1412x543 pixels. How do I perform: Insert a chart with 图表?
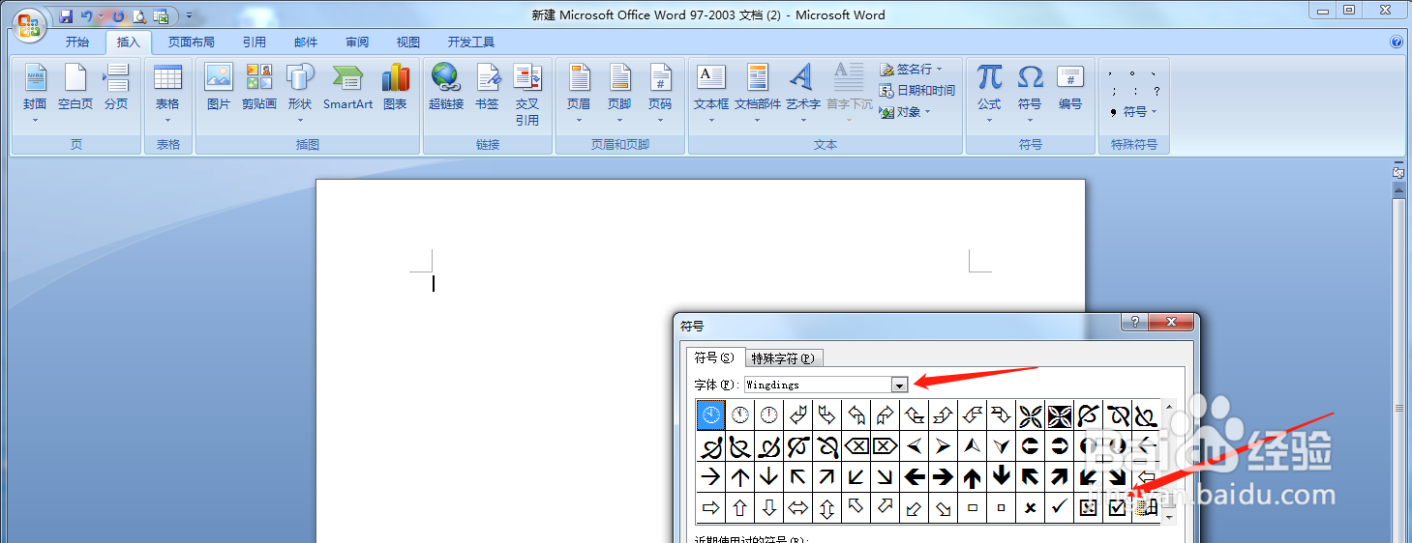coord(395,87)
